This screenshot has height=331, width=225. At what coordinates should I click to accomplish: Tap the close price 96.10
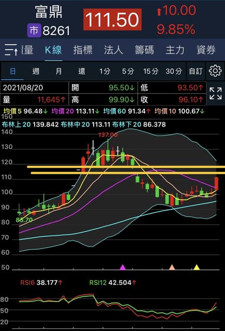click(191, 99)
